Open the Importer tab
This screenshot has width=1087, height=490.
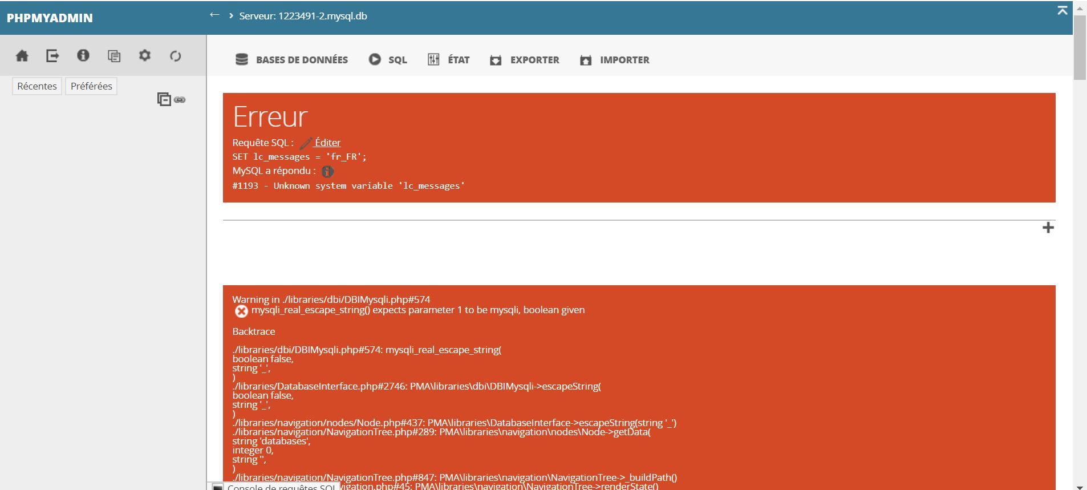pyautogui.click(x=615, y=60)
